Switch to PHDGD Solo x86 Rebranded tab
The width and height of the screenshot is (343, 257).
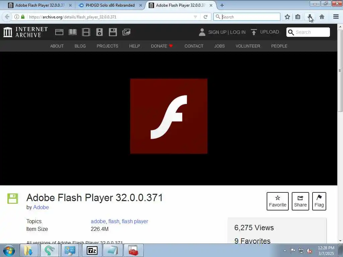pos(110,5)
